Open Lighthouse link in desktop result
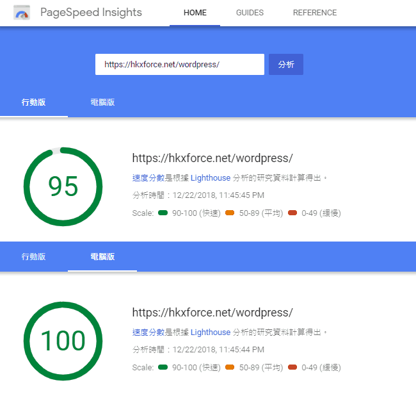 point(211,332)
